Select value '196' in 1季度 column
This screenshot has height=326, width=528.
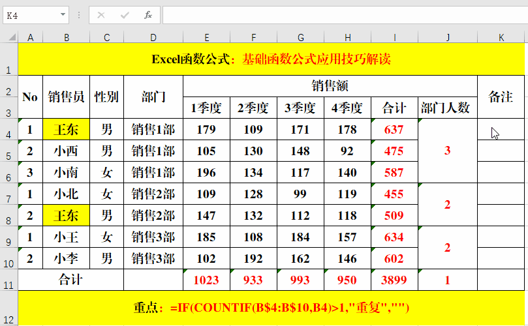tap(206, 172)
